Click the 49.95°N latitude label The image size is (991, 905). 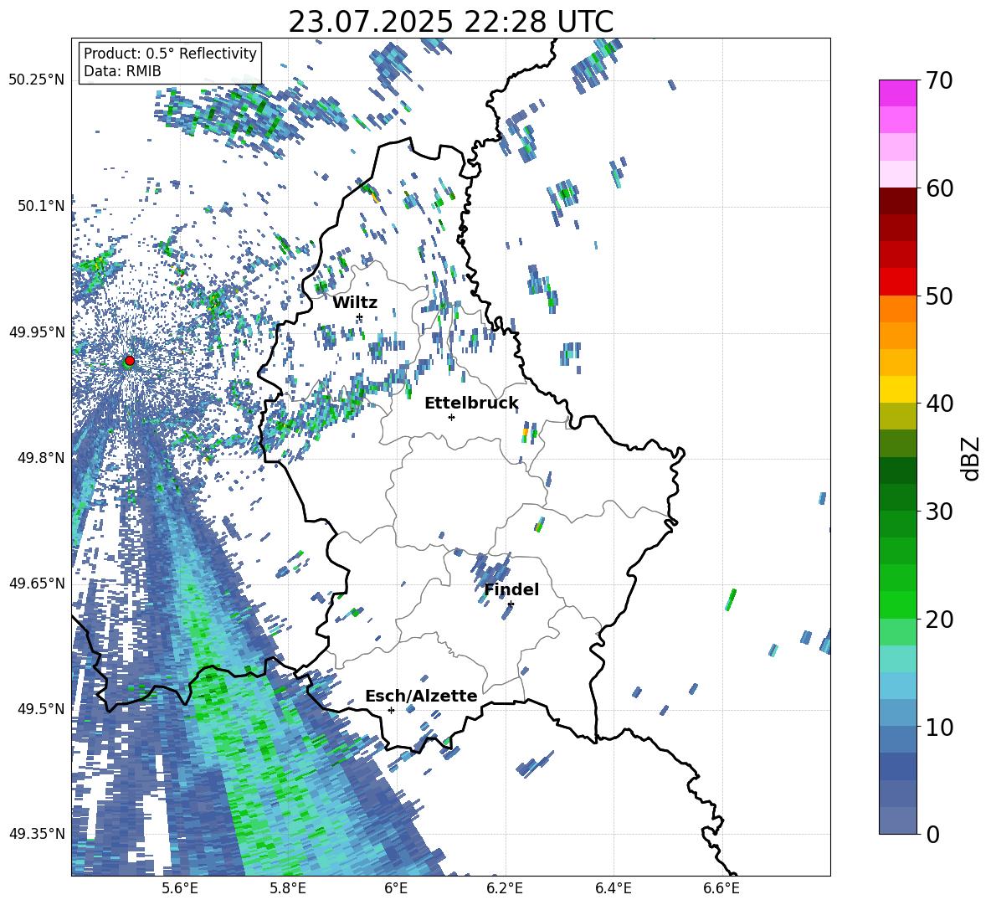click(37, 332)
